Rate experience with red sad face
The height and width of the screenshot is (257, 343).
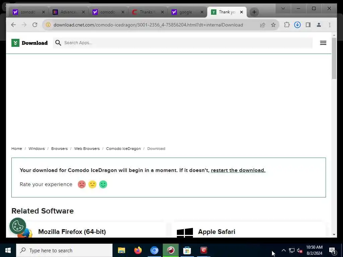click(x=82, y=184)
